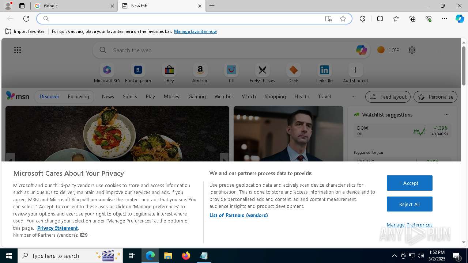This screenshot has height=263, width=468.
Task: Open the TUI shortcut tile
Action: [231, 73]
